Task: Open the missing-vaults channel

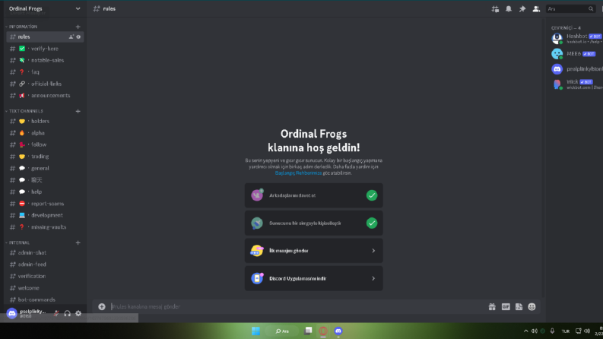Action: tap(45, 227)
